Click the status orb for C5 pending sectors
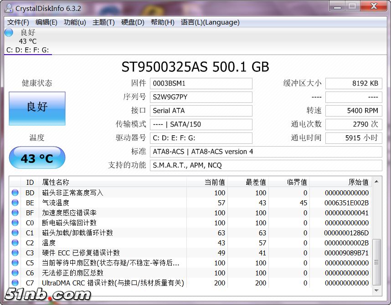Viewport: 391px width, 305px height. [x=15, y=263]
